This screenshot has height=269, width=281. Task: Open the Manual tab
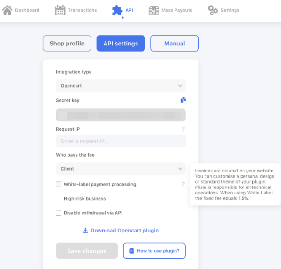175,43
